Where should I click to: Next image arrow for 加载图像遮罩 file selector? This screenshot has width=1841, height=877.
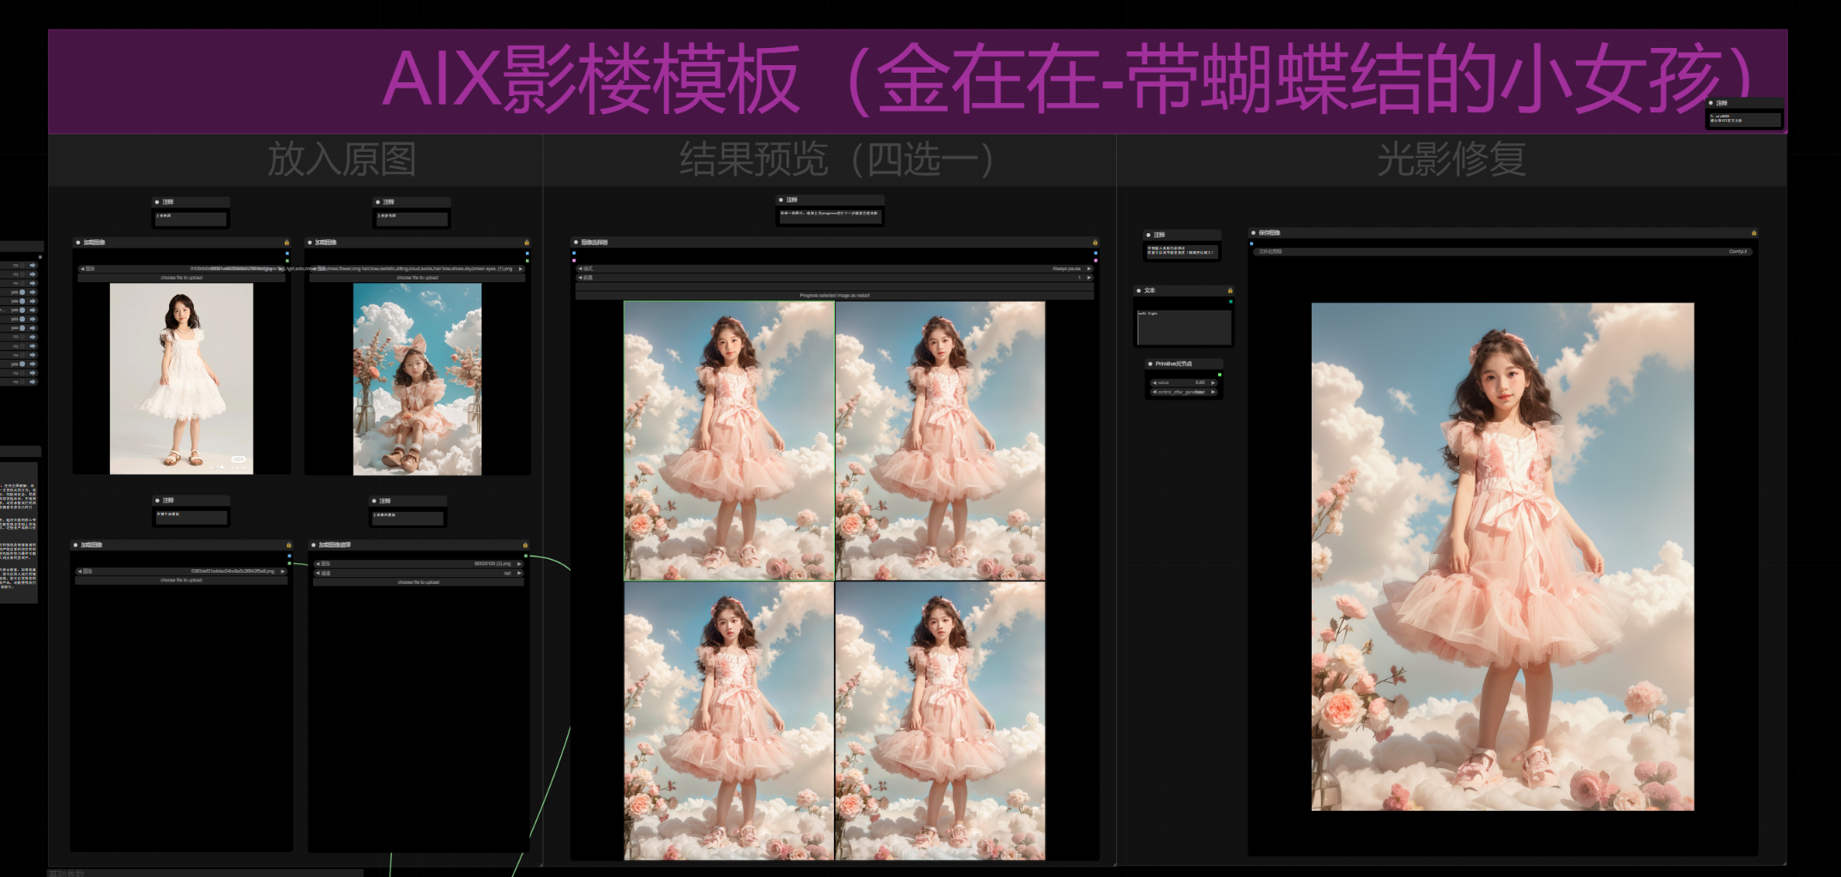click(x=519, y=564)
